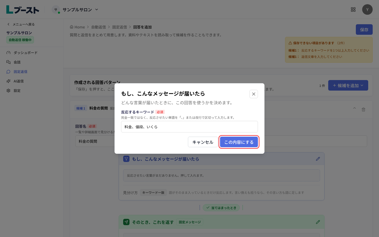Close the keyword dialog with the X
This screenshot has height=237, width=379.
[254, 94]
